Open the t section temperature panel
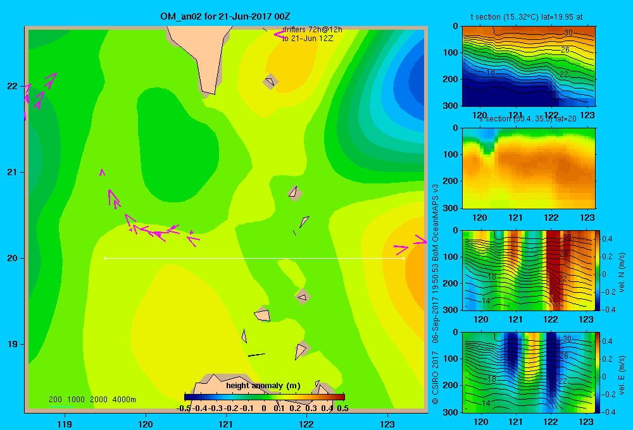The width and height of the screenshot is (633, 430). [529, 66]
